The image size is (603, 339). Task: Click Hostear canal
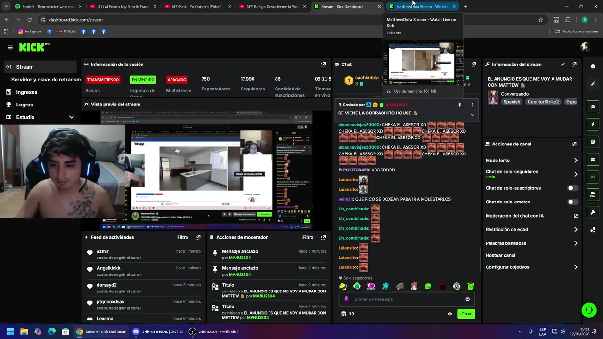pos(500,255)
